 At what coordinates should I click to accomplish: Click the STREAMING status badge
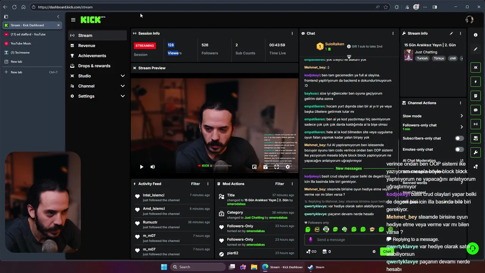145,45
